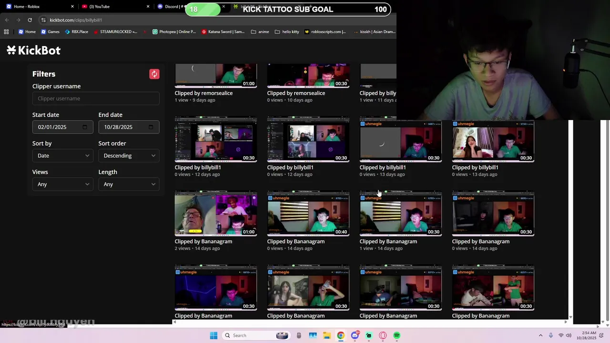Open the Katana Sword bookmark
The height and width of the screenshot is (343, 610).
tap(223, 32)
